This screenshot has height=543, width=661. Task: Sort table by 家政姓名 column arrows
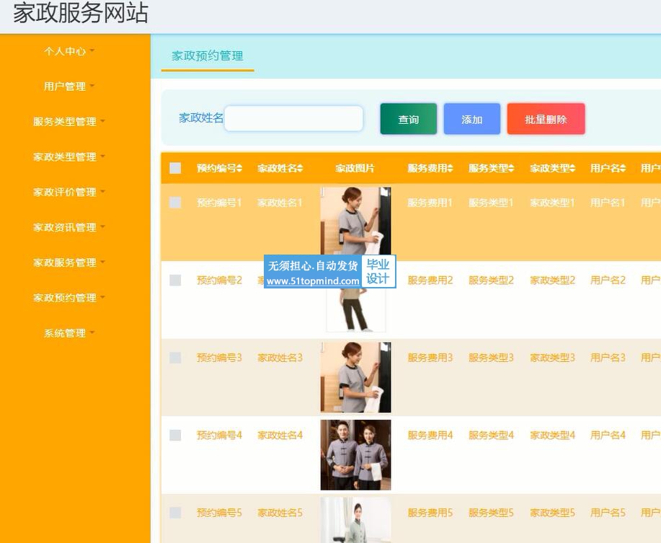click(x=300, y=169)
